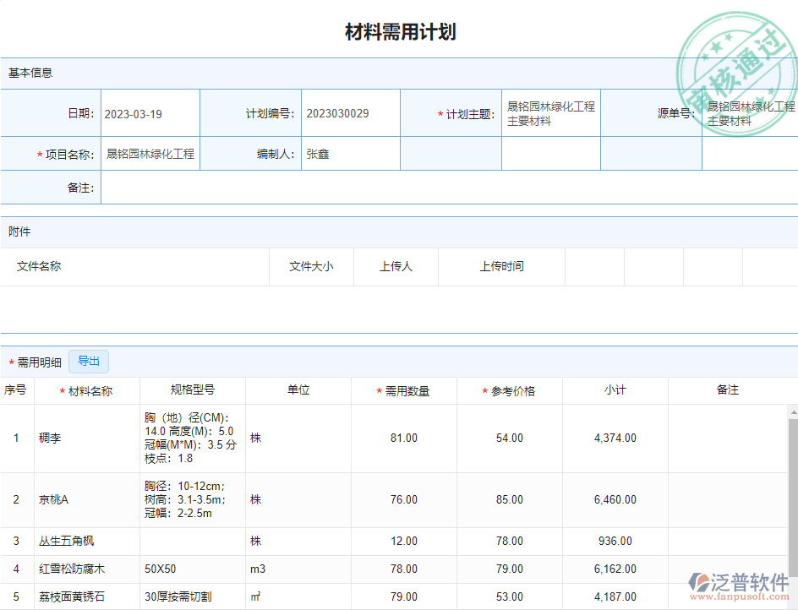The image size is (798, 610).
Task: Select the 编制人 field with 张鑫
Action: [x=350, y=154]
